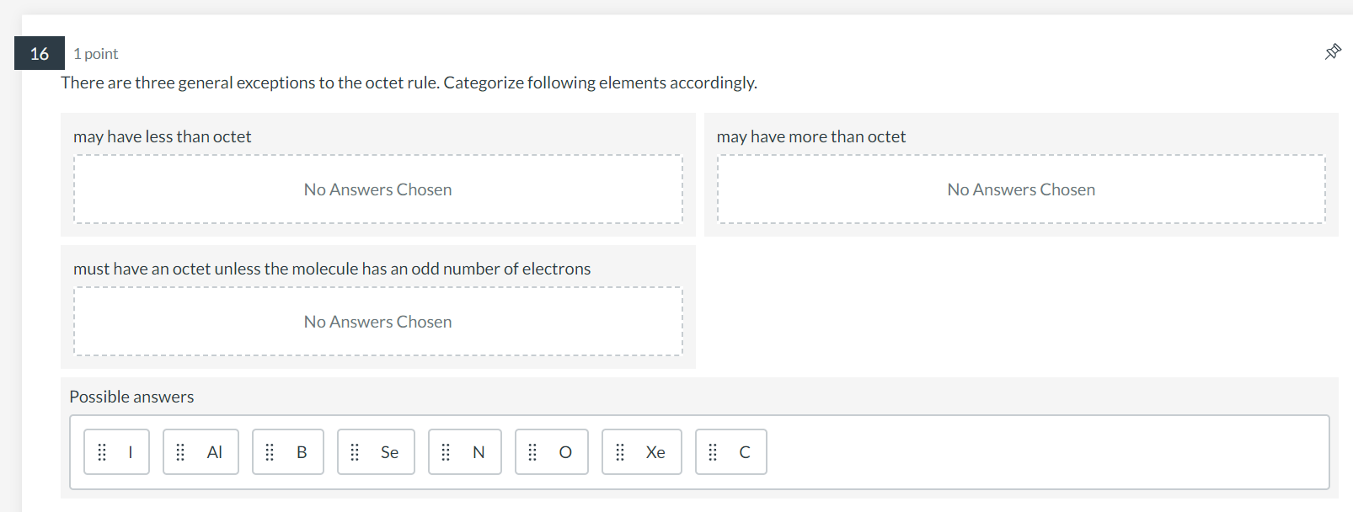
Task: Select the 'may have more than octet' answer box
Action: (1021, 189)
